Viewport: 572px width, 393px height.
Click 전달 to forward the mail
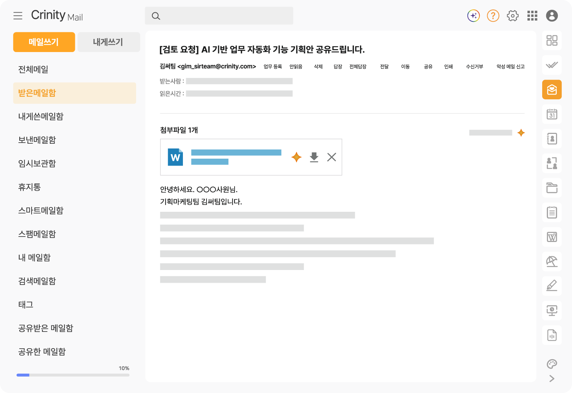click(384, 67)
